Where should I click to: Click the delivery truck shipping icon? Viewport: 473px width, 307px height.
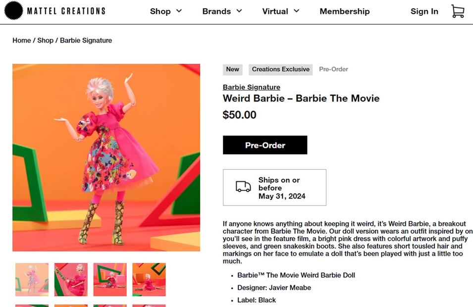243,187
